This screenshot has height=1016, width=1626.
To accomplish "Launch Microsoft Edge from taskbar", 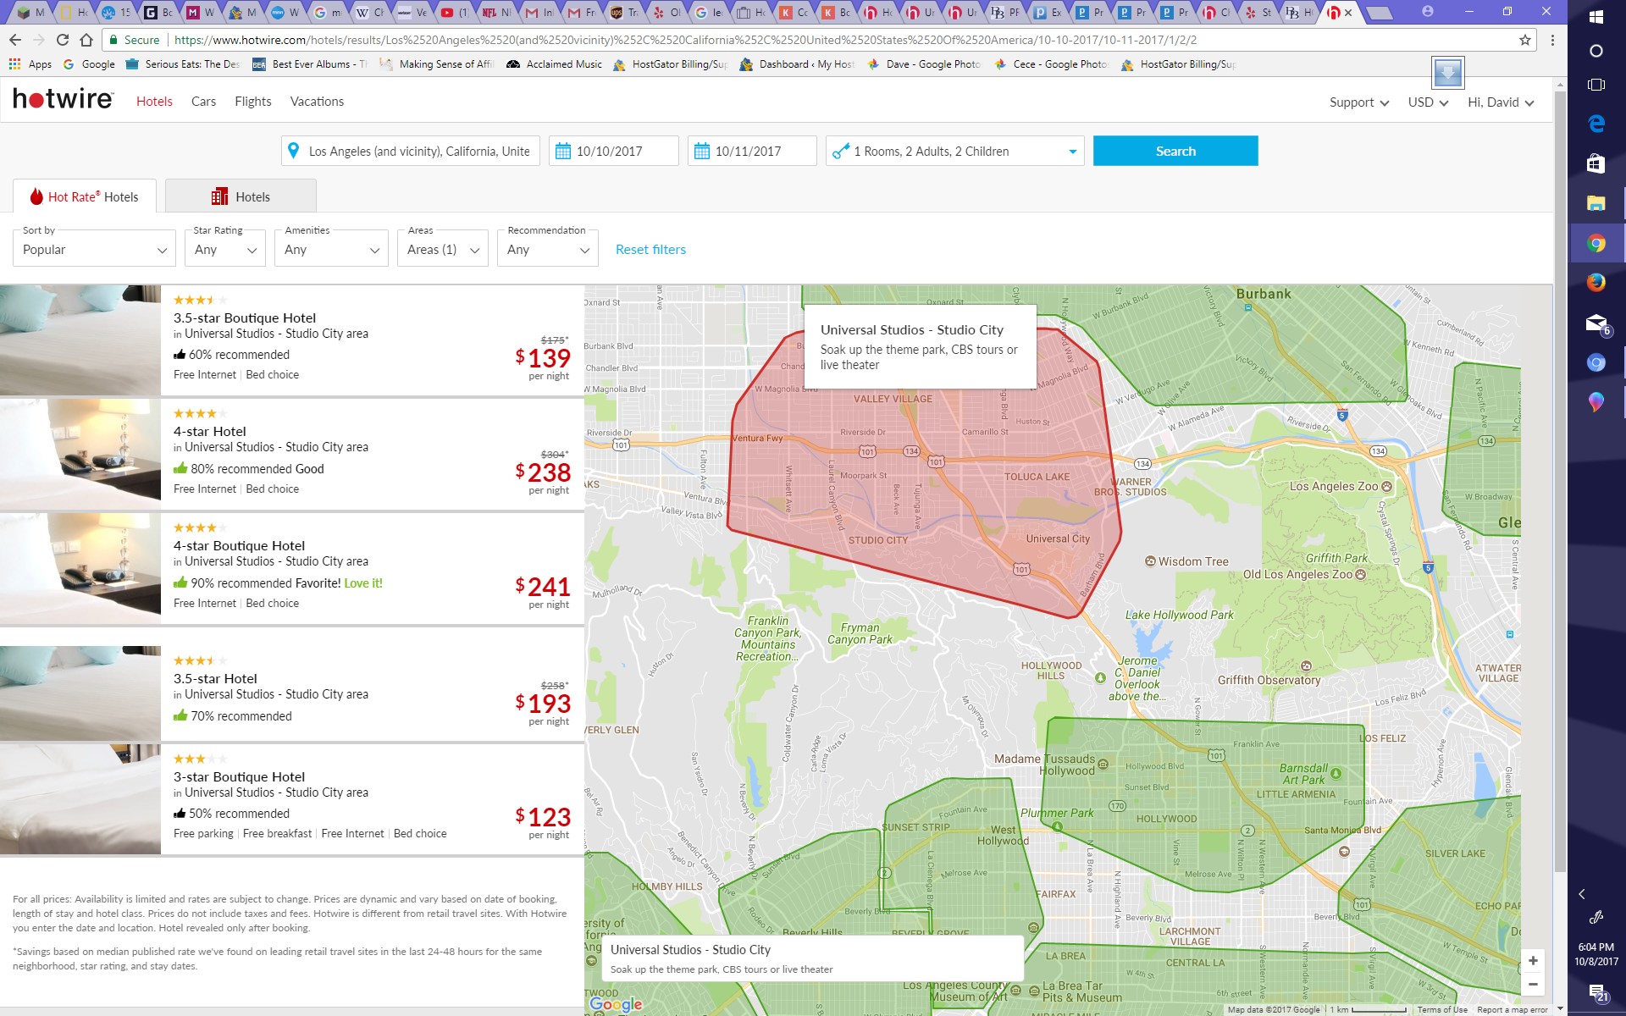I will [1596, 124].
